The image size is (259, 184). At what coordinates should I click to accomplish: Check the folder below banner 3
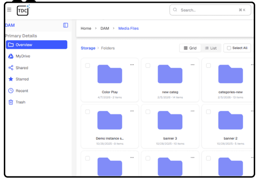[148, 158]
